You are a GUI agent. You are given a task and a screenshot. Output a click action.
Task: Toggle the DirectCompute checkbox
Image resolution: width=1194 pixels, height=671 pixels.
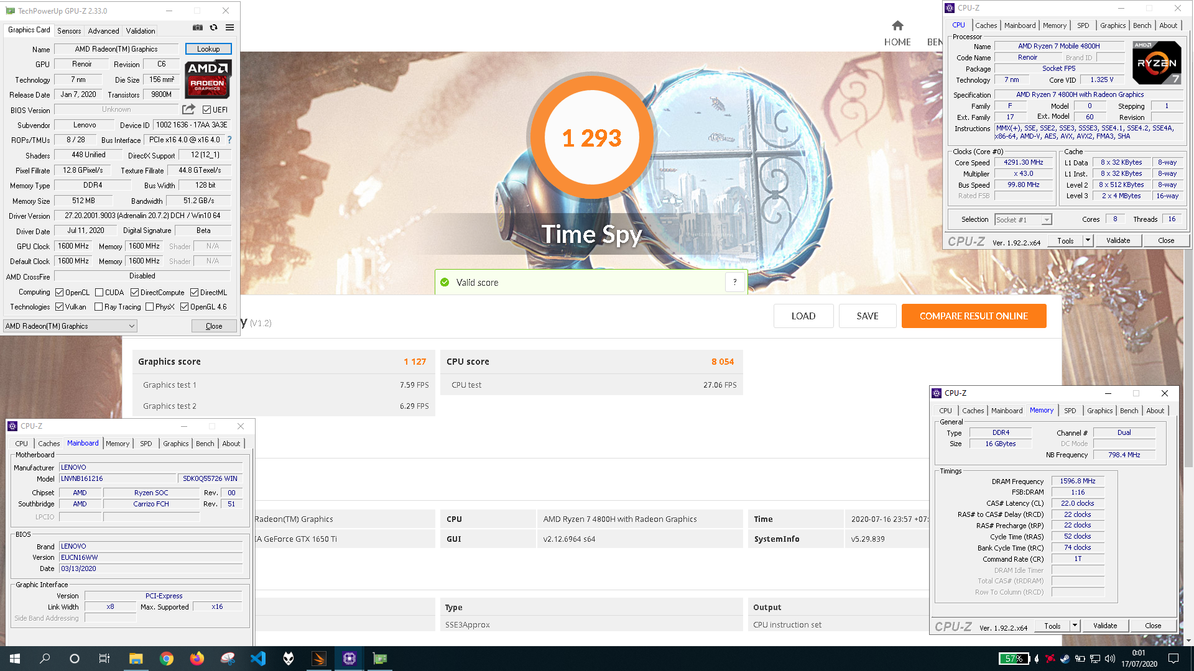134,293
